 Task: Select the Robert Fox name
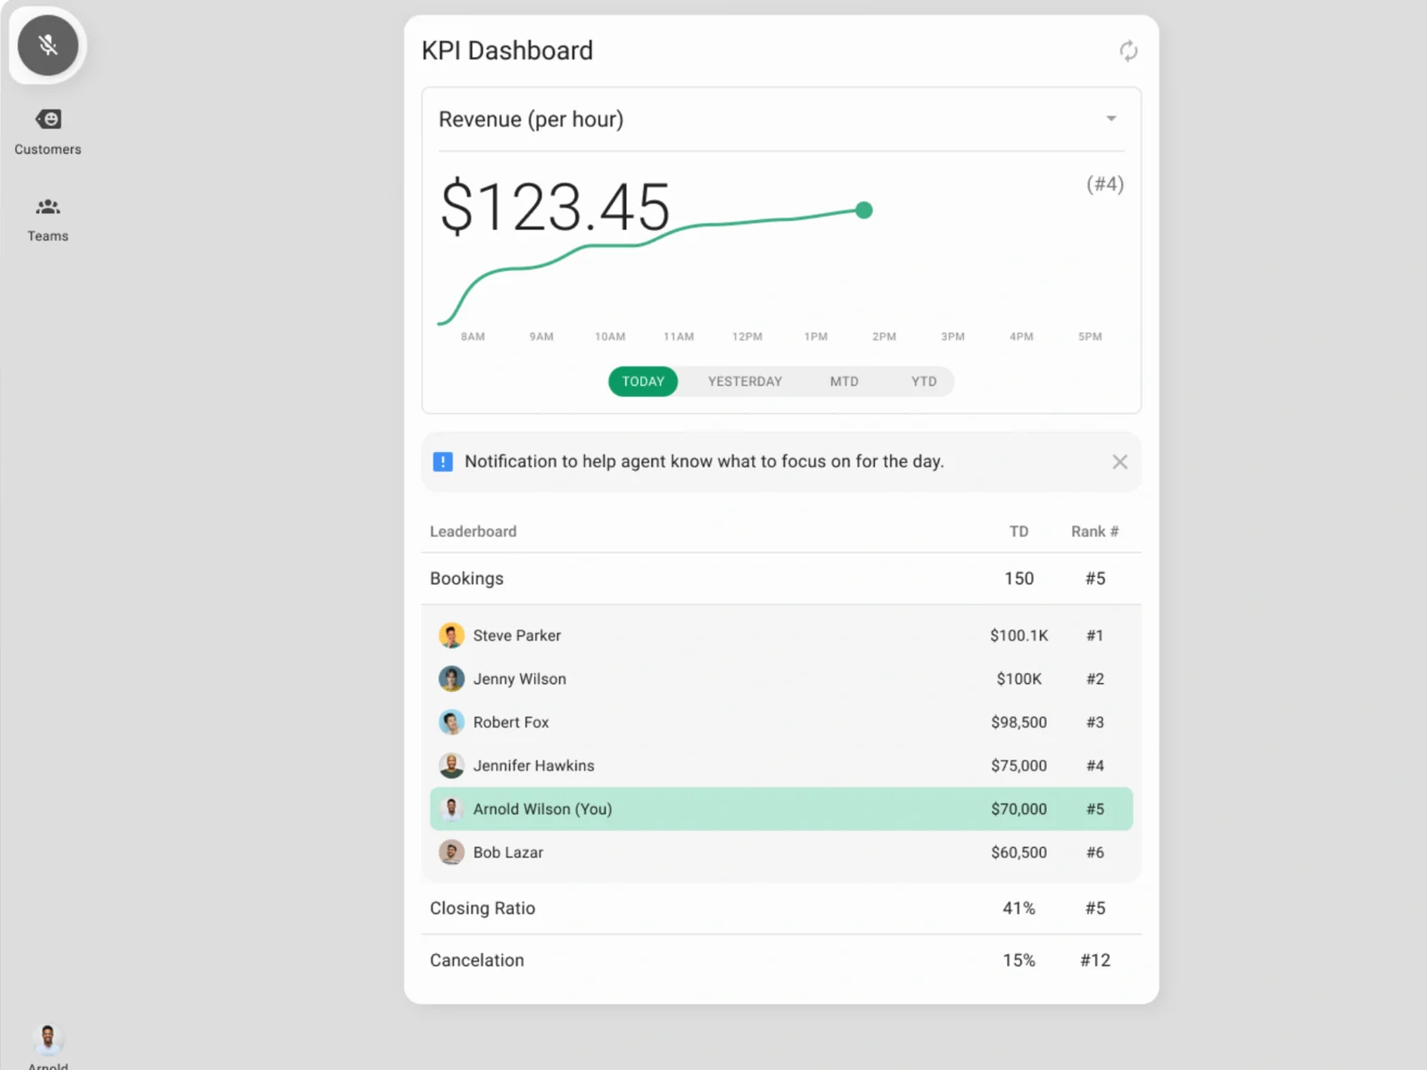511,722
